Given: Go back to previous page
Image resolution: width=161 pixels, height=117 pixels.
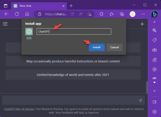Looking at the screenshot, I should pos(6,14).
